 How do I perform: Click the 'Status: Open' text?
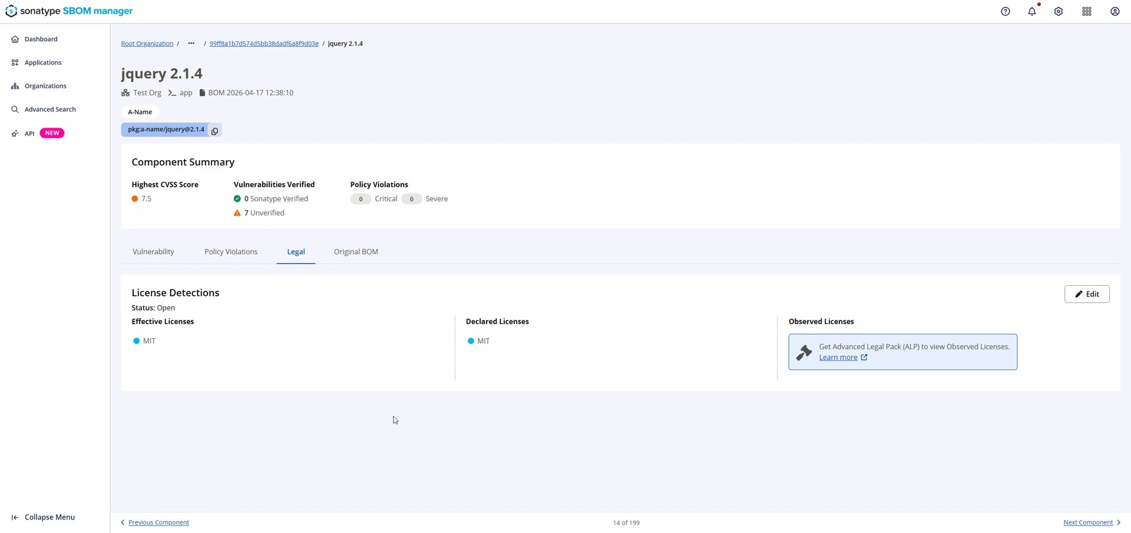(153, 308)
